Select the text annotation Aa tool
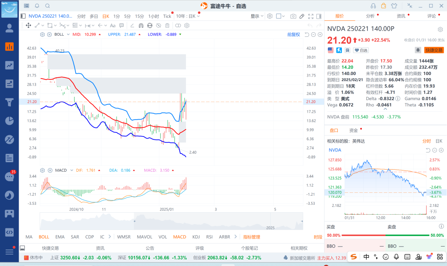The width and height of the screenshot is (447, 266). 113,25
